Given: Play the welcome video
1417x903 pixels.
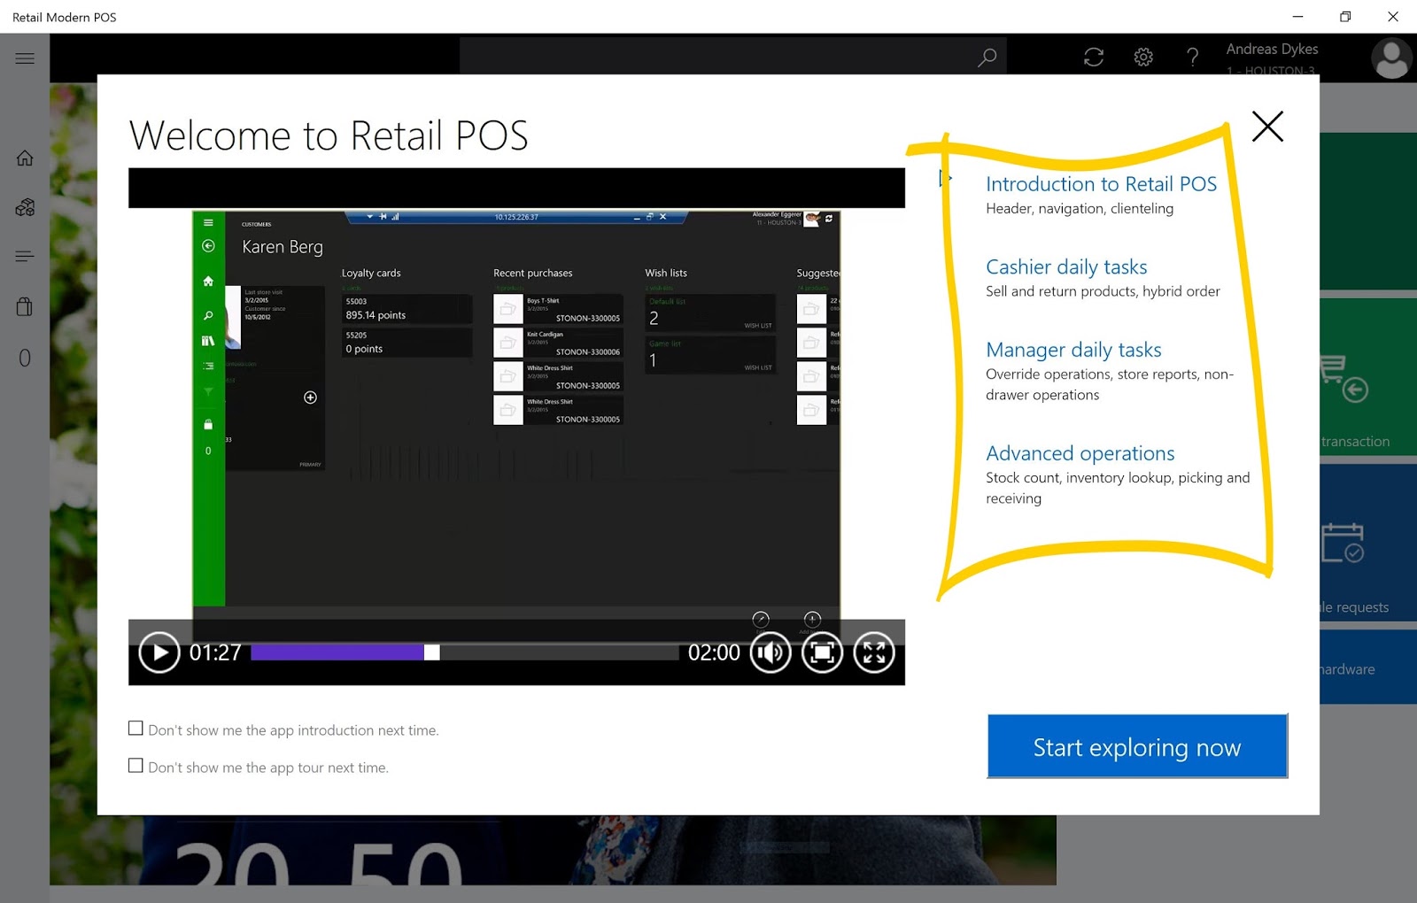Looking at the screenshot, I should tap(159, 652).
